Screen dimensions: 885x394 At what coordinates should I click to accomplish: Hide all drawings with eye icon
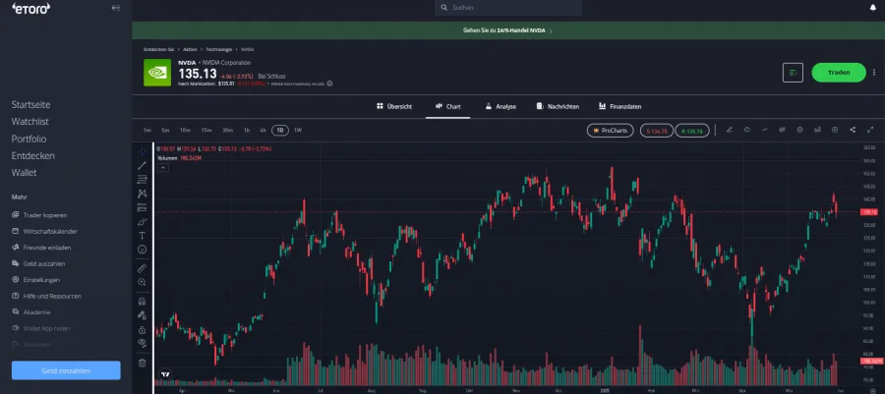tap(142, 343)
